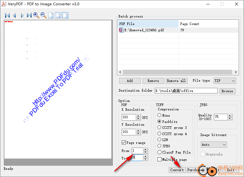
Task: Click the Purchase button
Action: click(x=195, y=170)
